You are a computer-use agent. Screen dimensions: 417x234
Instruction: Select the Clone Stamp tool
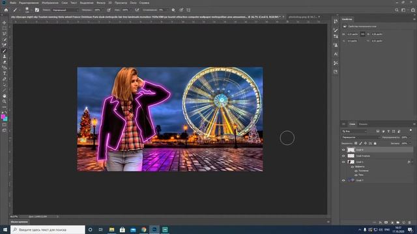point(5,57)
